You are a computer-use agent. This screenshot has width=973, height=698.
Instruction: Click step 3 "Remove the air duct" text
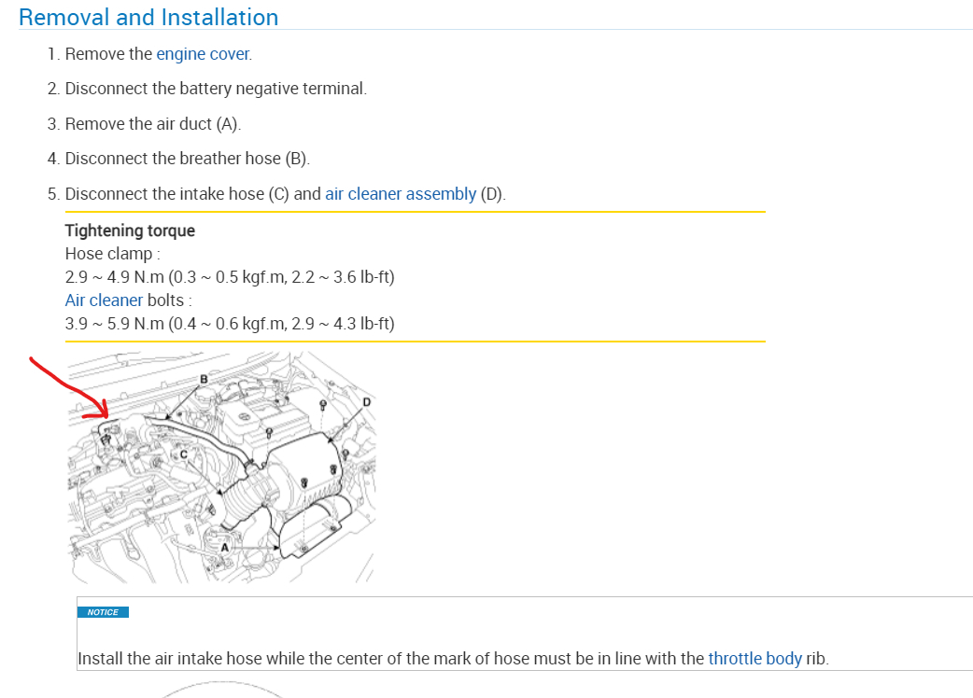(152, 124)
